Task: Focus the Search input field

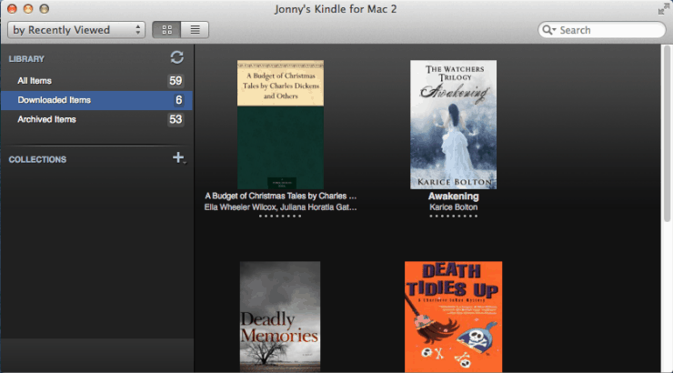Action: pyautogui.click(x=602, y=30)
